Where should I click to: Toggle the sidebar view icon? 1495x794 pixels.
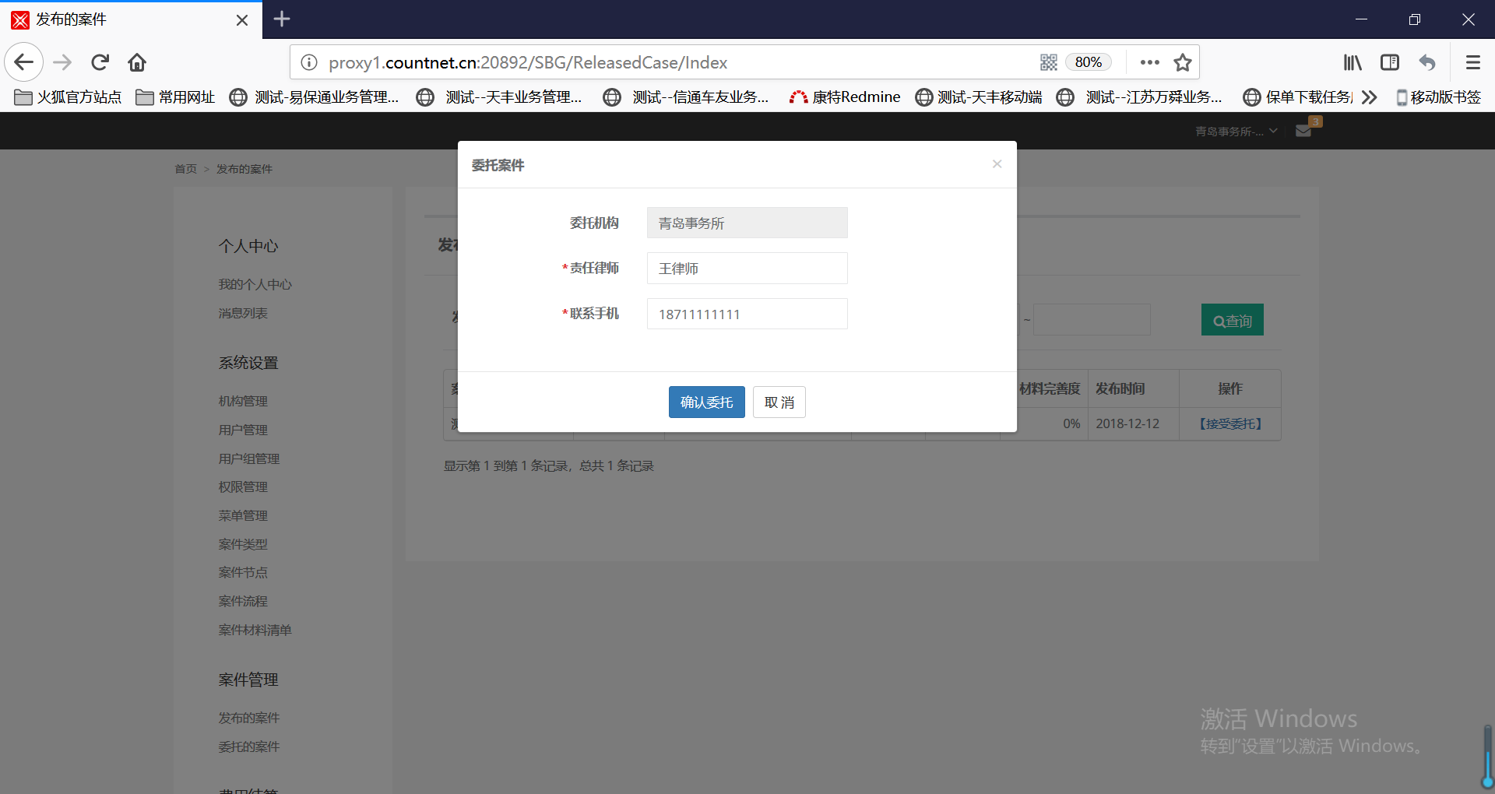(1390, 62)
